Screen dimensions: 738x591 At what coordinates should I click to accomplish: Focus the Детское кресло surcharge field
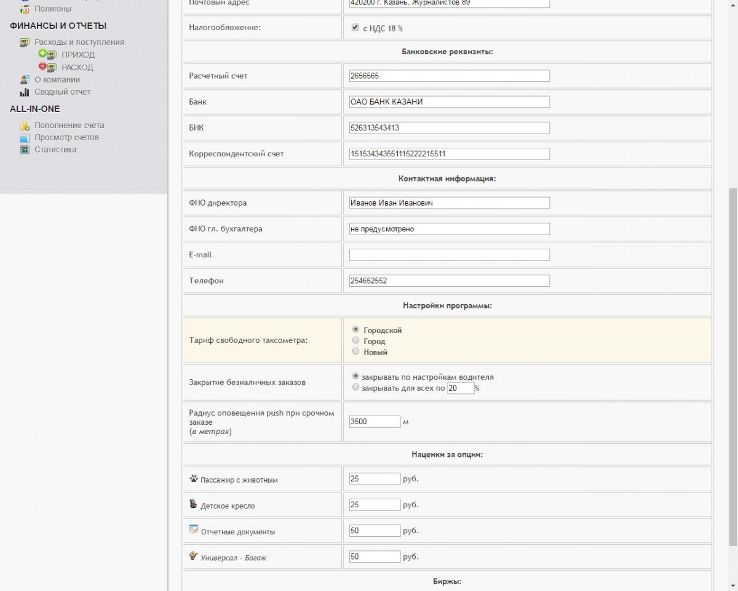coord(375,505)
